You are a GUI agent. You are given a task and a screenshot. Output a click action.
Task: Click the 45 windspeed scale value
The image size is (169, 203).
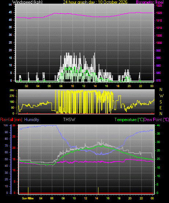pos(10,12)
